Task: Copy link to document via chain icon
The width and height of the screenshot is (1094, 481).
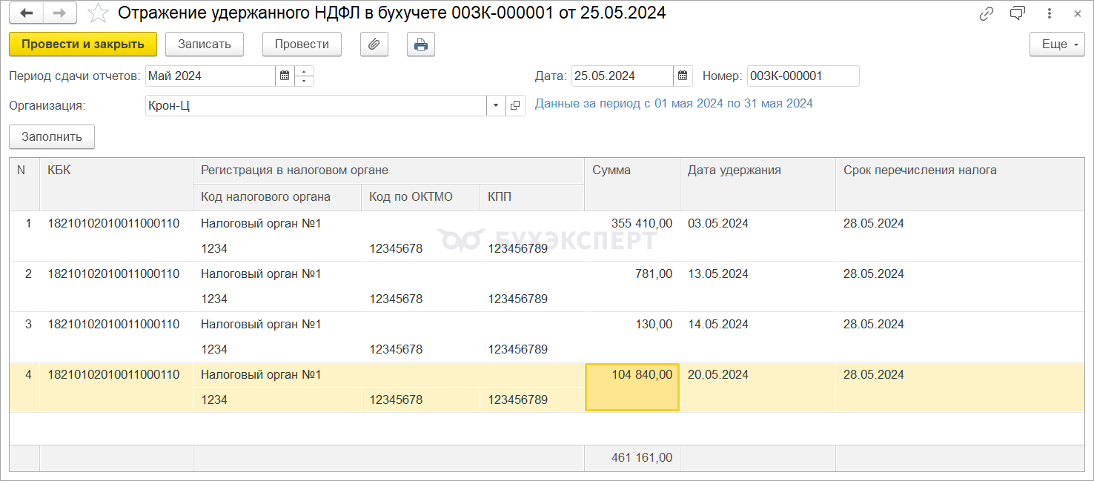Action: tap(986, 13)
